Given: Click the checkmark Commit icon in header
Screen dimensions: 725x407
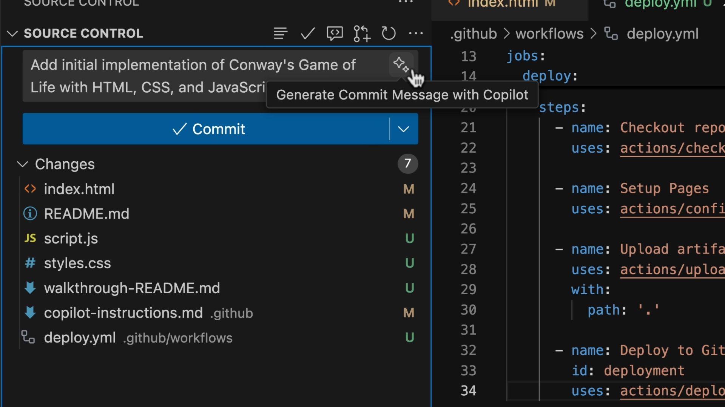Looking at the screenshot, I should (x=308, y=34).
